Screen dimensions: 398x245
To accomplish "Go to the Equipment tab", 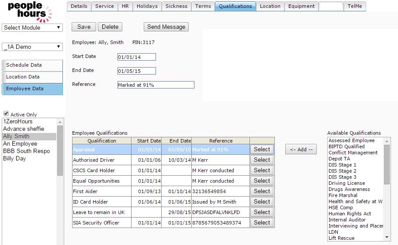I will pos(301,6).
